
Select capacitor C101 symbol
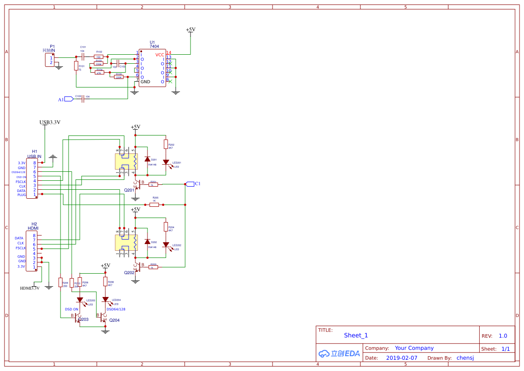click(x=83, y=57)
